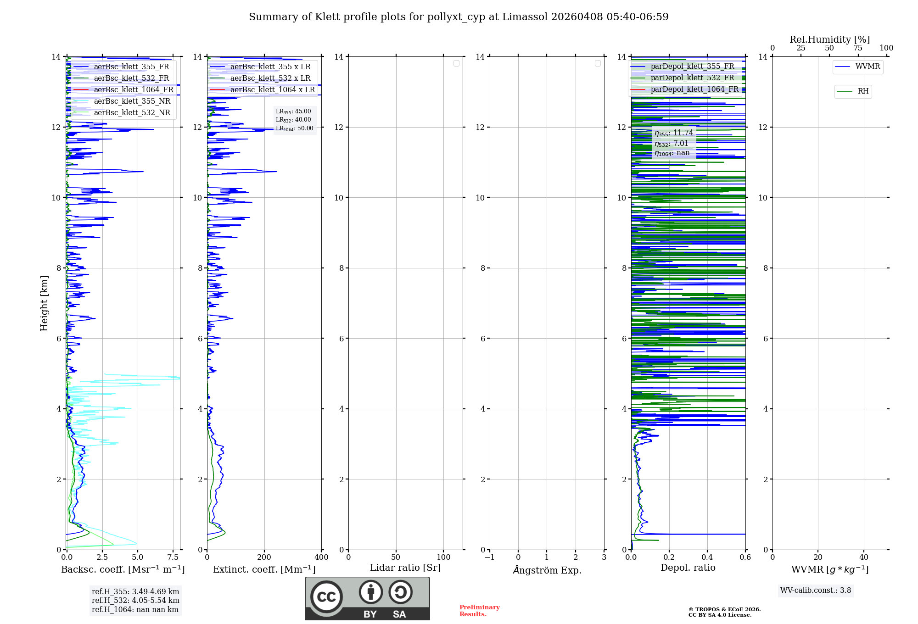Click the empty legend box in Lidar ratio plot
Viewport: 918px width, 624px height.
click(x=456, y=63)
